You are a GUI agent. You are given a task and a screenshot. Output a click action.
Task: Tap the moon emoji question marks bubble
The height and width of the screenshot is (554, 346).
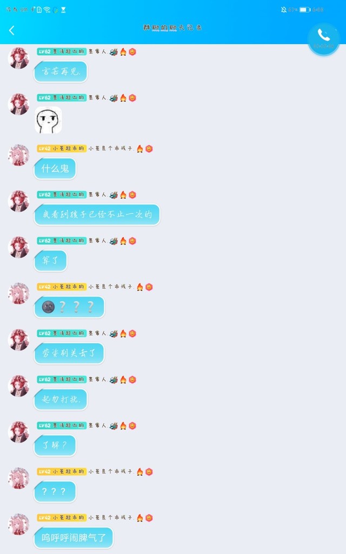69,307
